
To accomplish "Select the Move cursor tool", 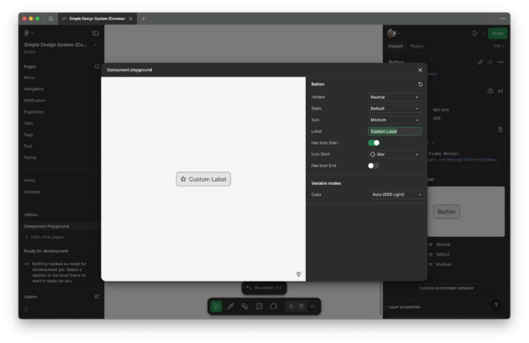I will pyautogui.click(x=216, y=306).
